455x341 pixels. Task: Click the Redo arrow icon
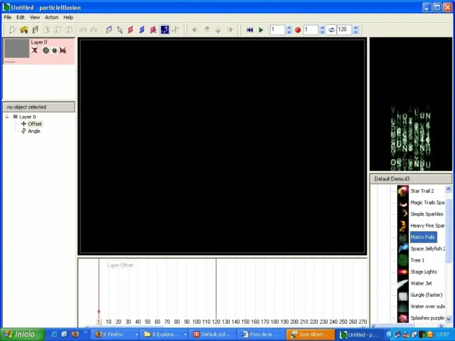coord(94,30)
